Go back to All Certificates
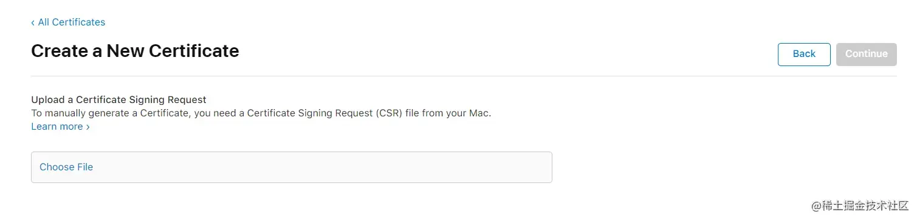 [68, 22]
